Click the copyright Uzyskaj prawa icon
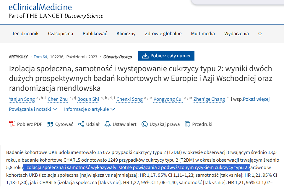This screenshot has width=284, height=190. (x=145, y=124)
